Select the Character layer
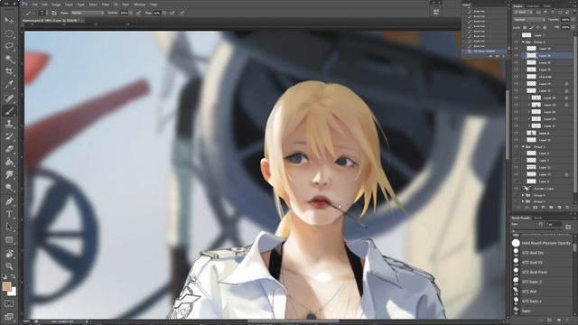 pyautogui.click(x=545, y=77)
